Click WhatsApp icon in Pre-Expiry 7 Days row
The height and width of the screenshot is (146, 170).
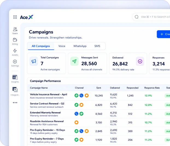(77, 140)
